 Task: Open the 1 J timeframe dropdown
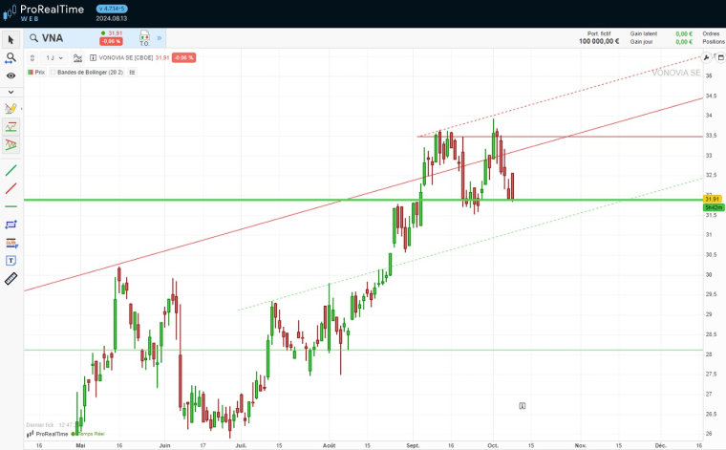[x=54, y=57]
